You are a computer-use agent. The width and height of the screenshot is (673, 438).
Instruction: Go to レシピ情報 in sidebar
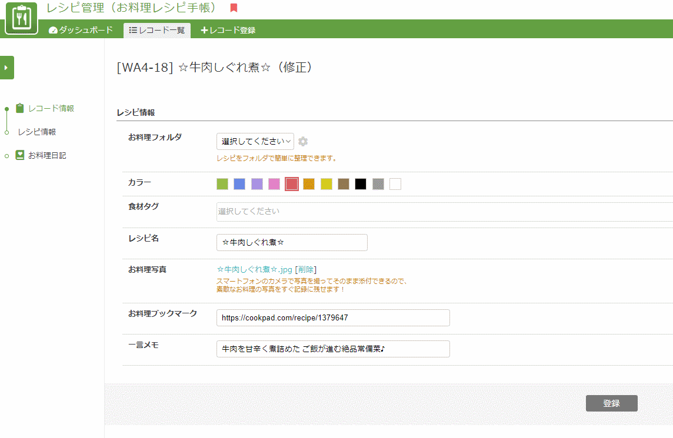[37, 132]
